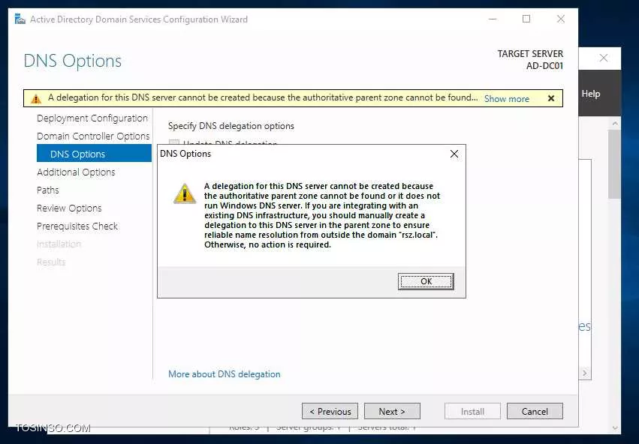Image resolution: width=639 pixels, height=444 pixels.
Task: Open the Additional Options step
Action: 76,172
